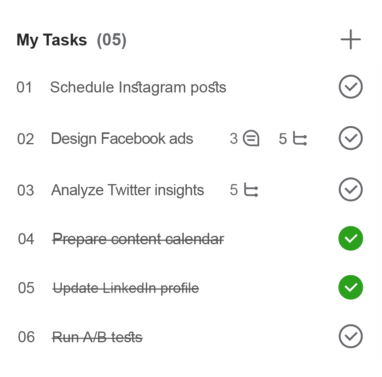Image resolution: width=382 pixels, height=377 pixels.
Task: Open comments icon on Design Facebook ads
Action: (251, 138)
